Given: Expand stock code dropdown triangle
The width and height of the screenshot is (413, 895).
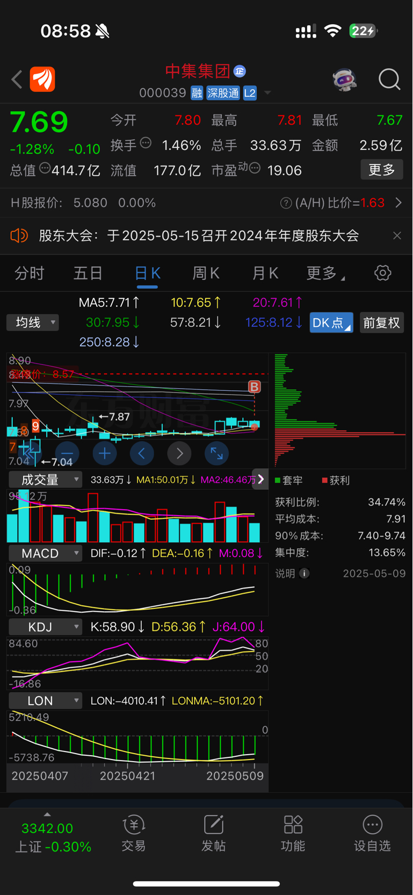Looking at the screenshot, I should [x=267, y=93].
